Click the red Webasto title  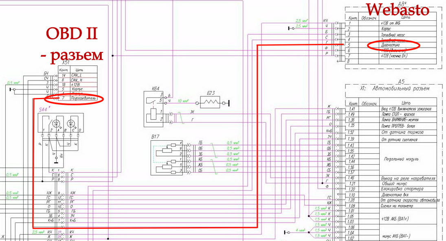coord(398,10)
